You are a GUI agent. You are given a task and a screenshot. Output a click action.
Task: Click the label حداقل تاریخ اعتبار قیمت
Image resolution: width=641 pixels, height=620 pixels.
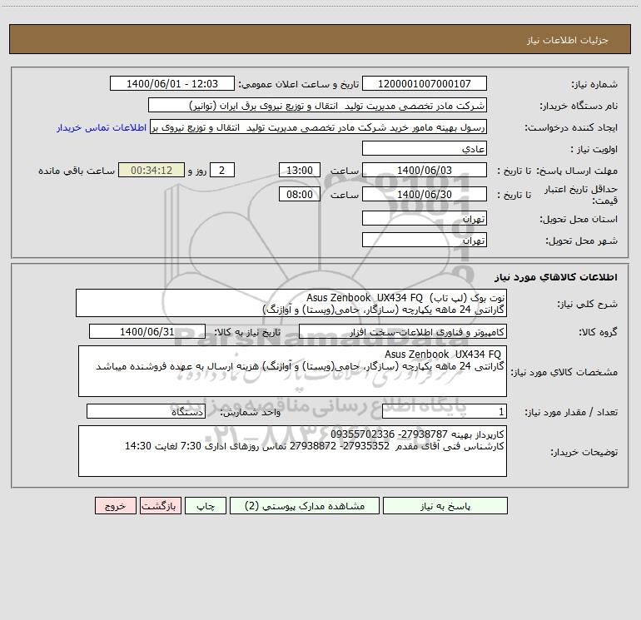click(581, 195)
